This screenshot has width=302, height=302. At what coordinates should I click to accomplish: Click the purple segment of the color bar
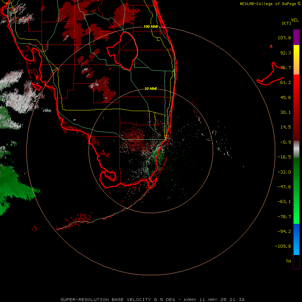[296, 37]
